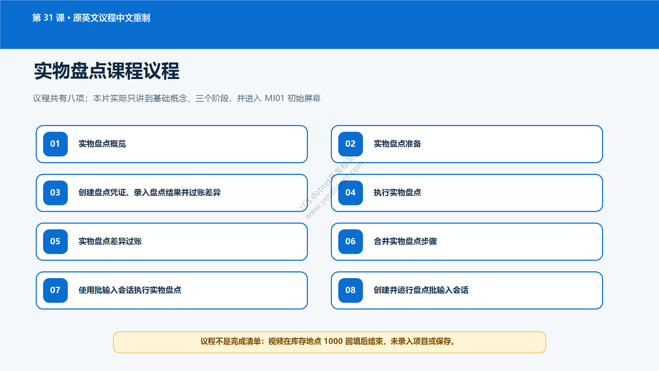
Task: Select the agenda item 合并实物盘点步骤
Action: (x=467, y=241)
